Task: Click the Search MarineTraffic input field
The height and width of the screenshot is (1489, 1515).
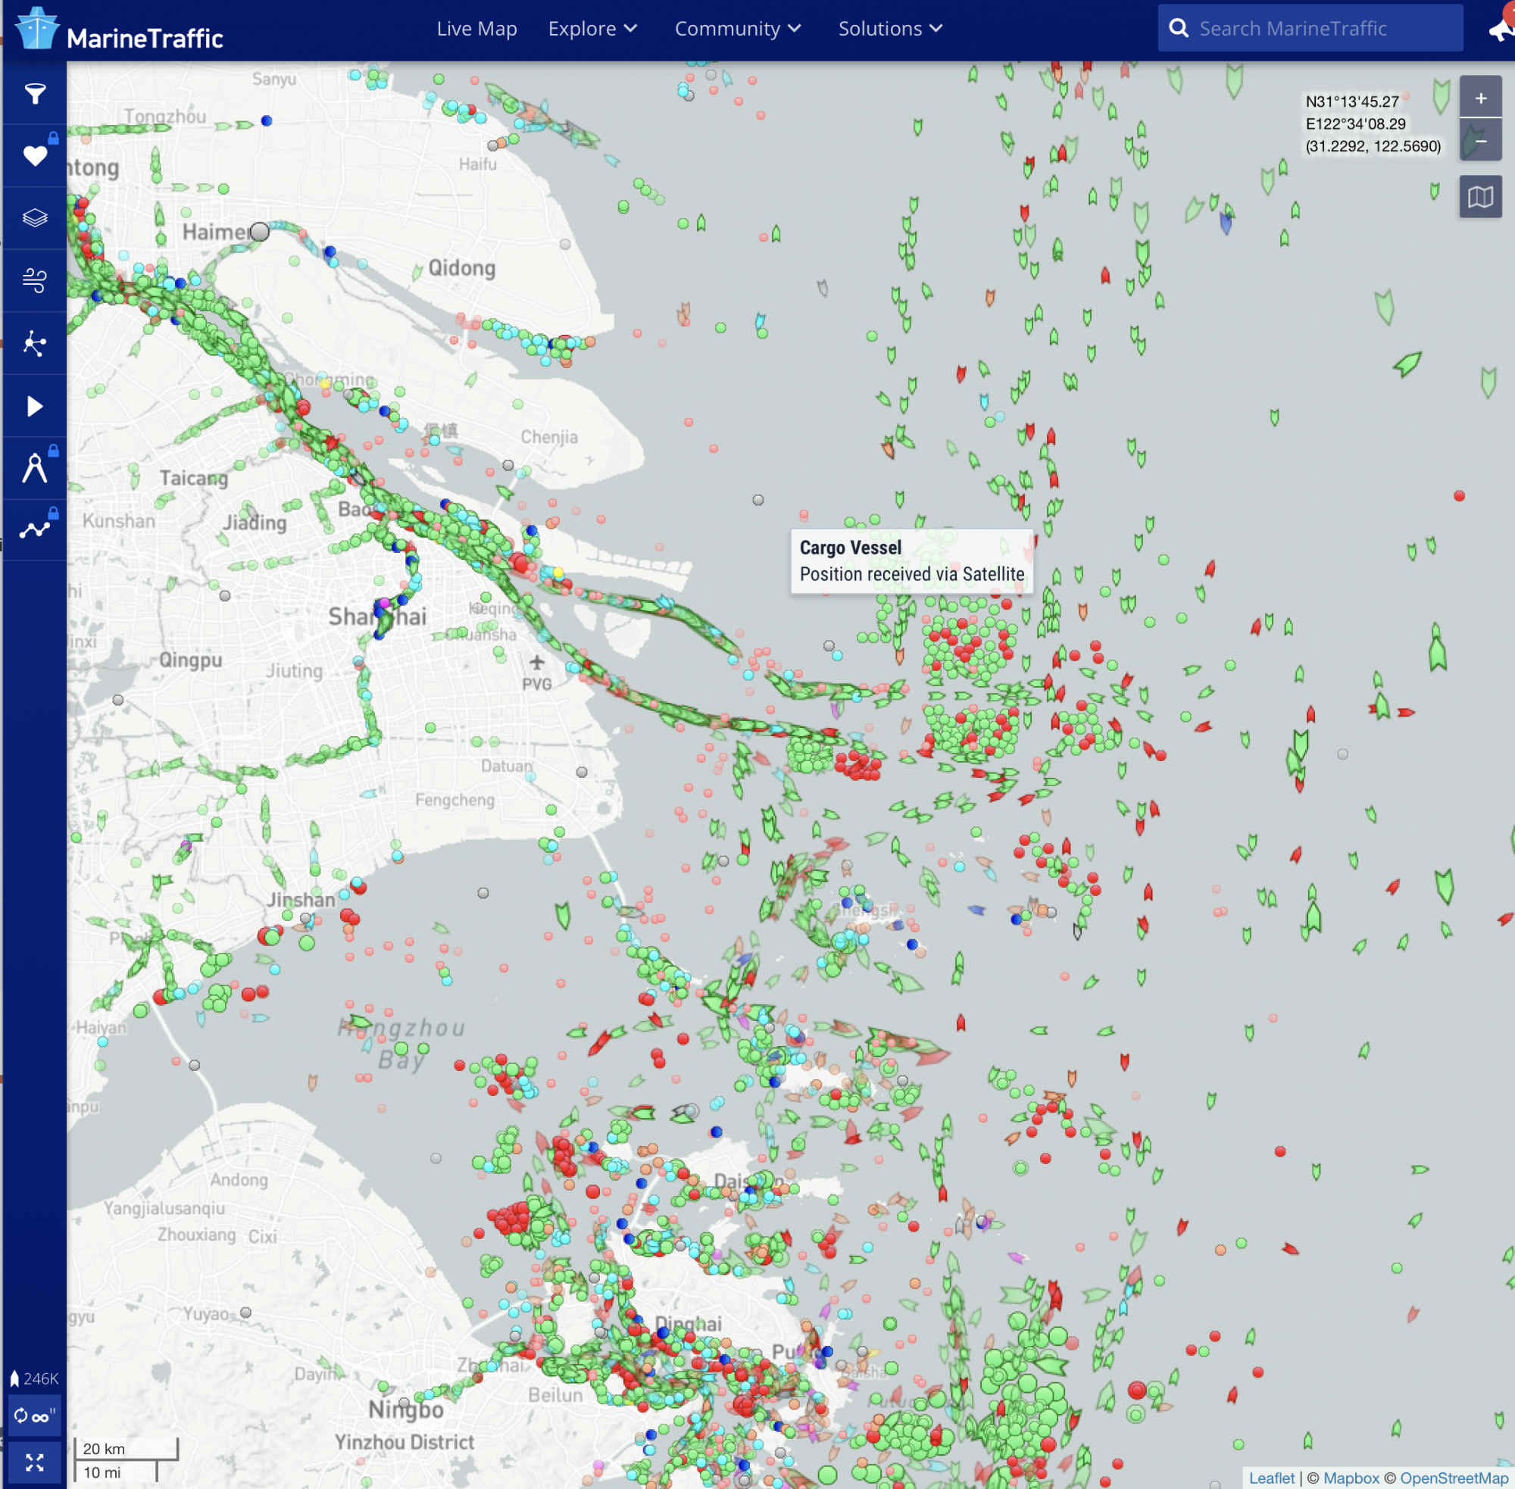Action: [1322, 29]
